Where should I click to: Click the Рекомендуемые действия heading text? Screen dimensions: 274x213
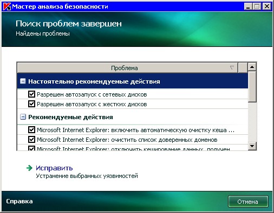click(x=70, y=117)
